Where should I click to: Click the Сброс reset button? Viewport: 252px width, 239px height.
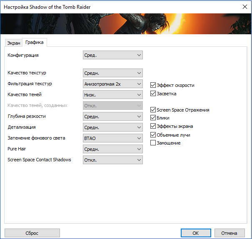click(x=32, y=233)
